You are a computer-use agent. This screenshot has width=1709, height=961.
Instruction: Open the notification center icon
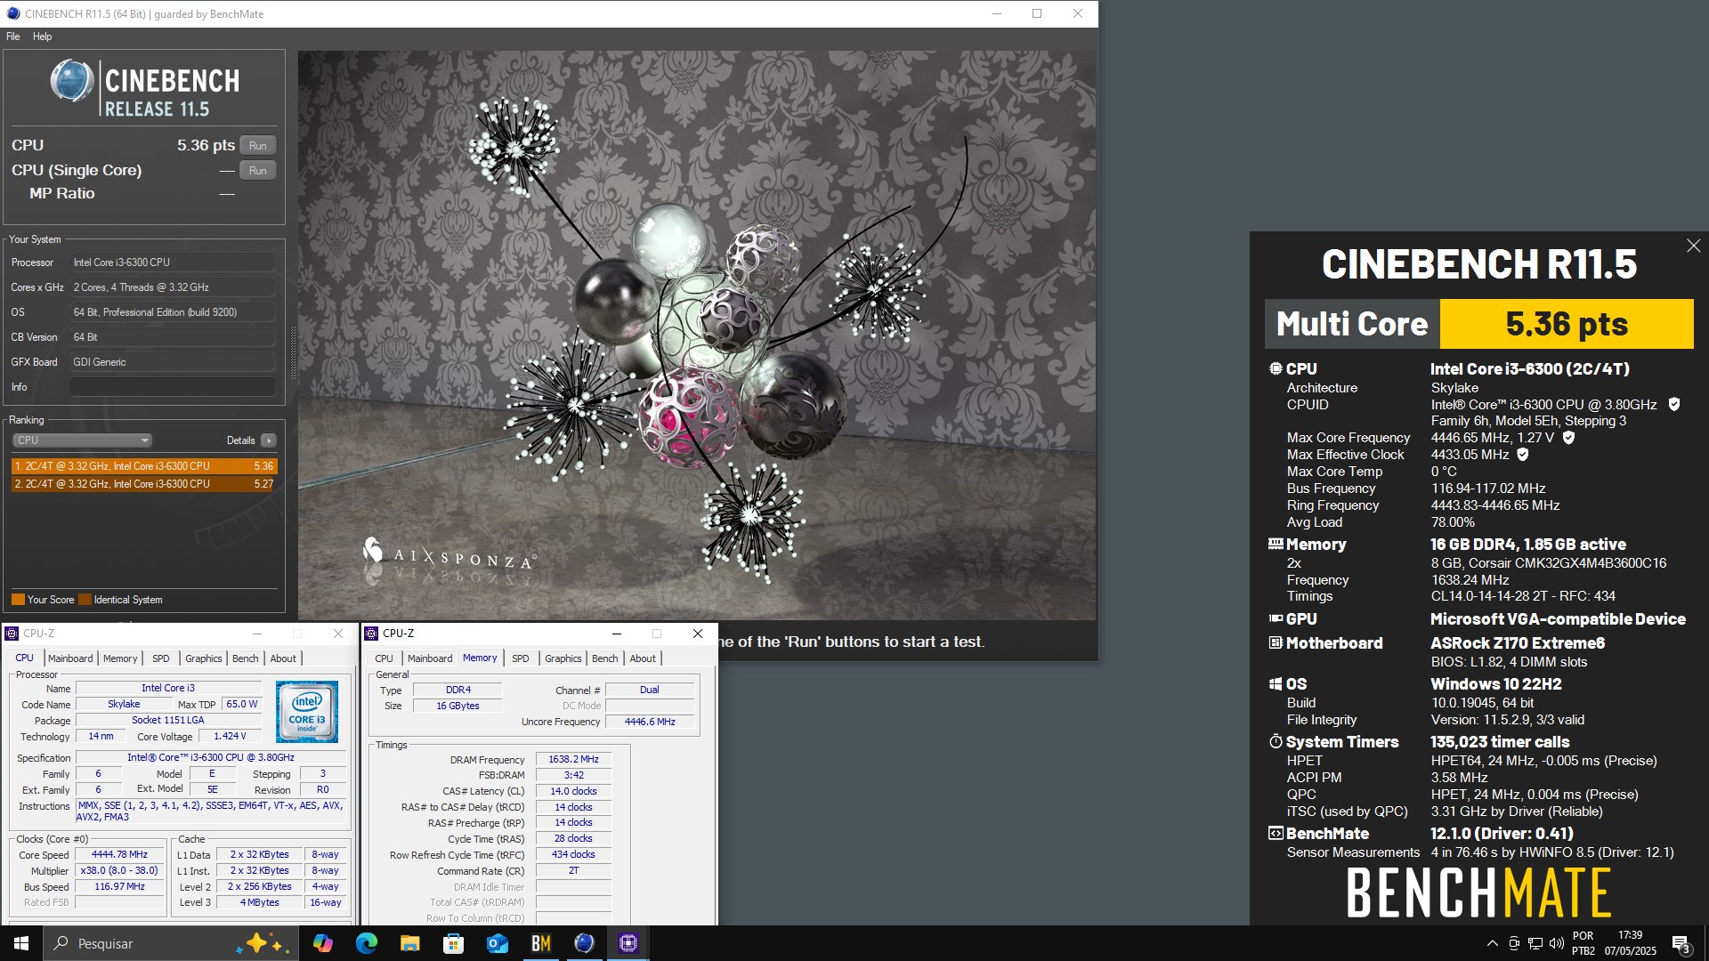point(1681,944)
